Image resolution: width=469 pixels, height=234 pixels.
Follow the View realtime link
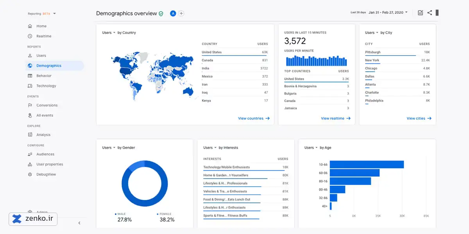336,118
